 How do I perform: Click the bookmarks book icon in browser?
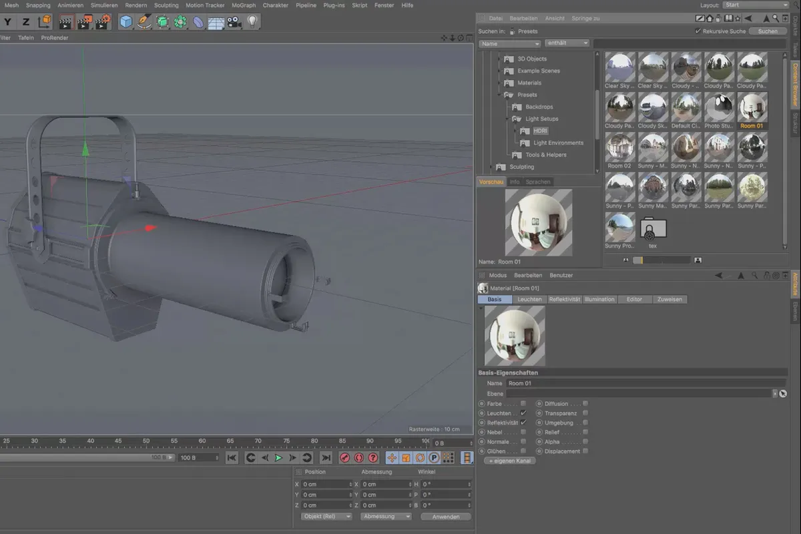(728, 18)
